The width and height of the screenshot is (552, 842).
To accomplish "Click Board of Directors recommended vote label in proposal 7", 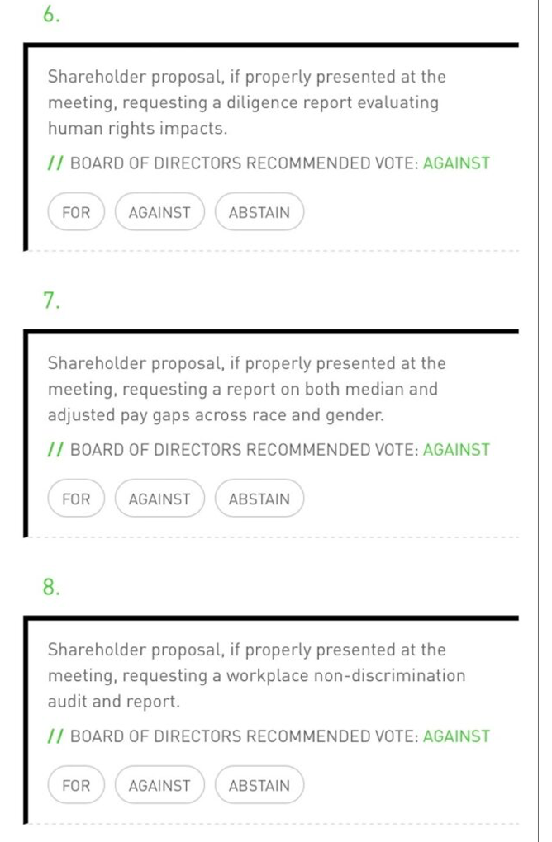I will coord(245,450).
